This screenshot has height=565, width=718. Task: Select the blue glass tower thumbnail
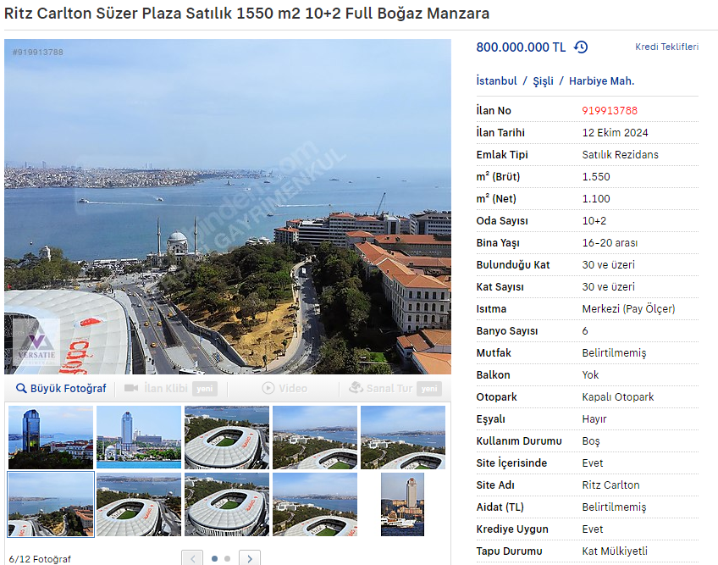(51, 437)
